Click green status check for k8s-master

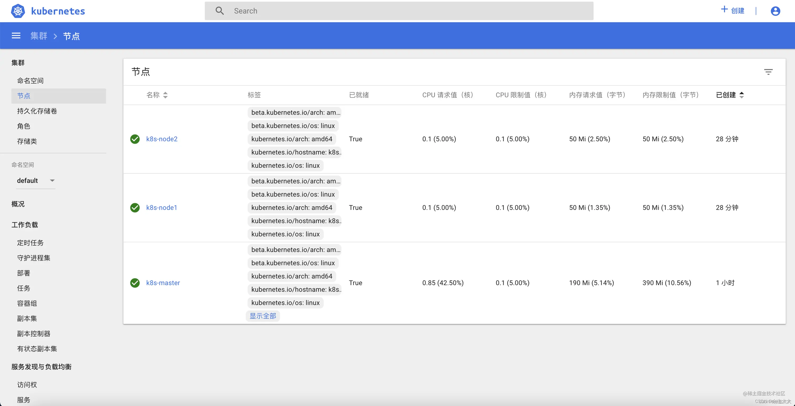(135, 283)
